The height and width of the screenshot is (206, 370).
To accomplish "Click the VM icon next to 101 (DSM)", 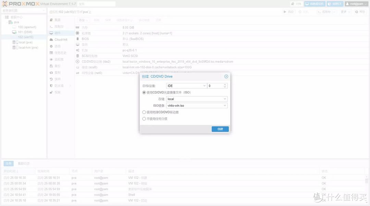I will tap(14, 32).
